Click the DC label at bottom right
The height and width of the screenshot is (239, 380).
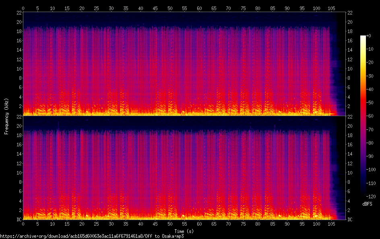pos(350,219)
